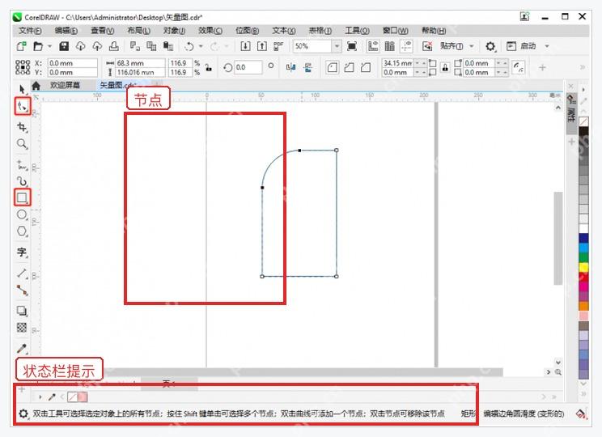
Task: Open the Options gear in toolbar
Action: [490, 46]
